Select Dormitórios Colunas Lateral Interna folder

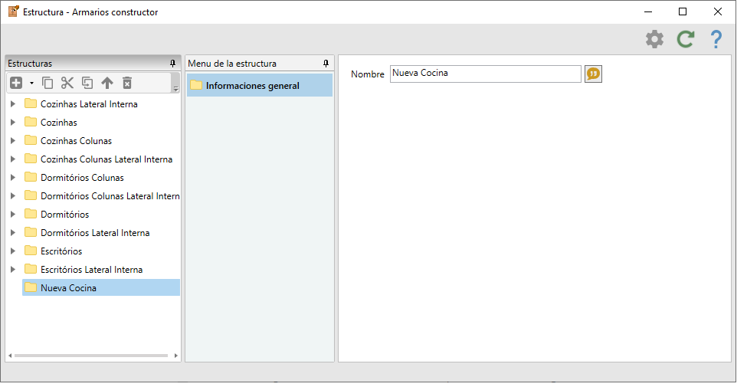click(x=101, y=196)
